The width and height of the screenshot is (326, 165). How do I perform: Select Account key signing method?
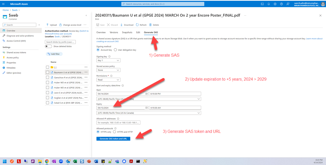pyautogui.click(x=98, y=50)
